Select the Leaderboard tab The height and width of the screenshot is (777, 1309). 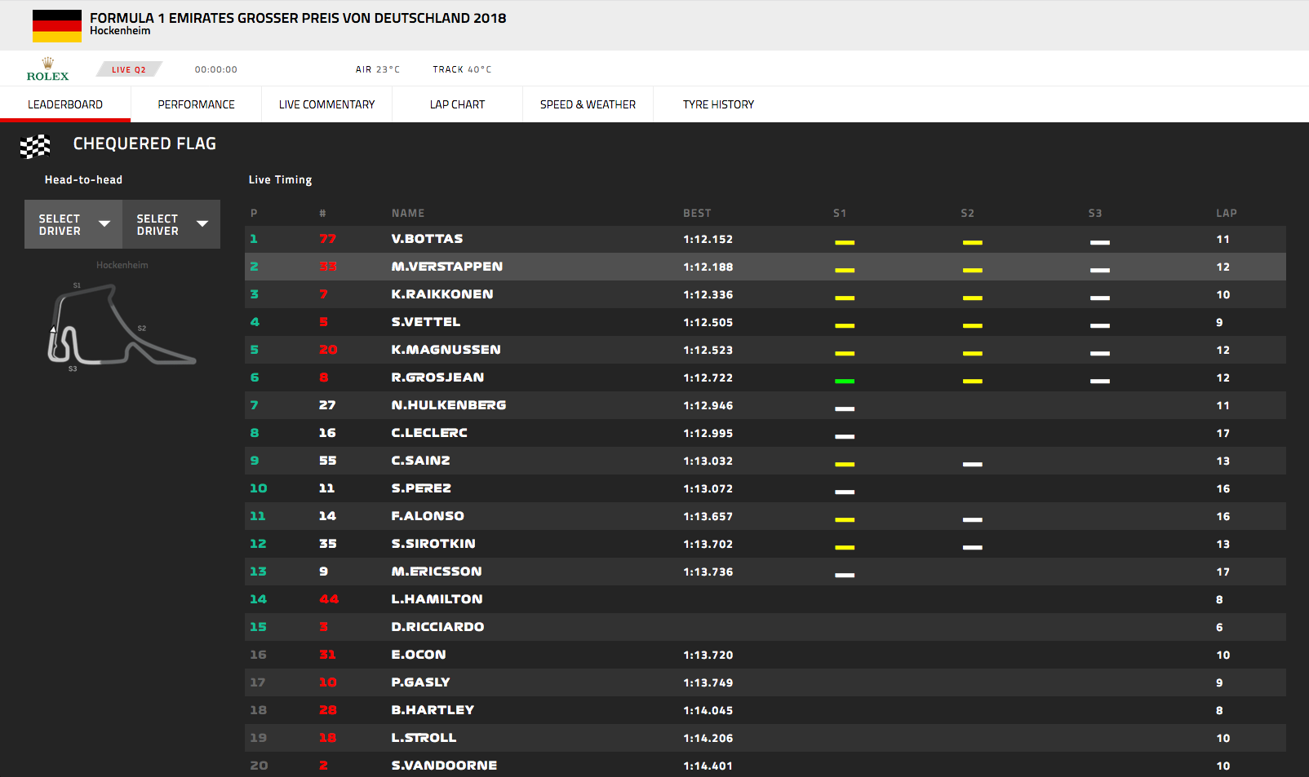(x=65, y=104)
